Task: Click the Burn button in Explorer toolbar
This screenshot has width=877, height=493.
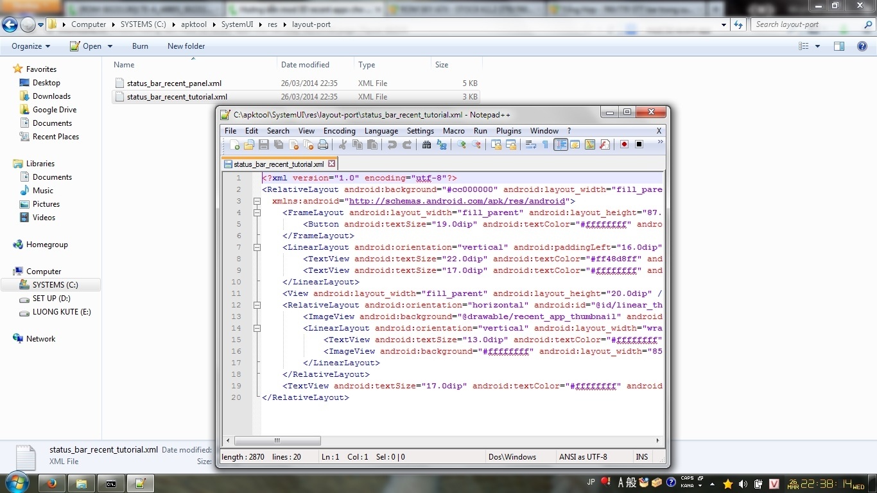Action: click(140, 46)
